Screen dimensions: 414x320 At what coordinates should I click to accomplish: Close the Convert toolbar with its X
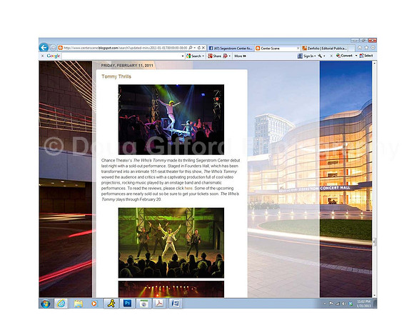[x=331, y=56]
